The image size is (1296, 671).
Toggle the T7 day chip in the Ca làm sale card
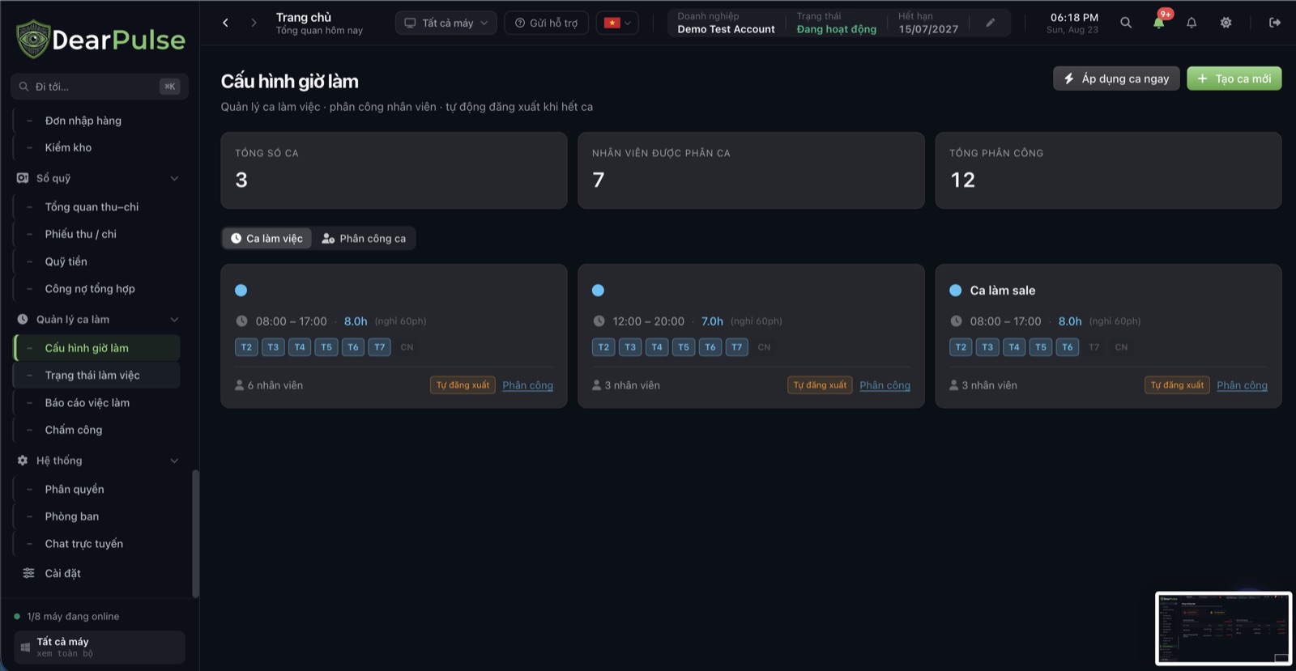click(1094, 347)
